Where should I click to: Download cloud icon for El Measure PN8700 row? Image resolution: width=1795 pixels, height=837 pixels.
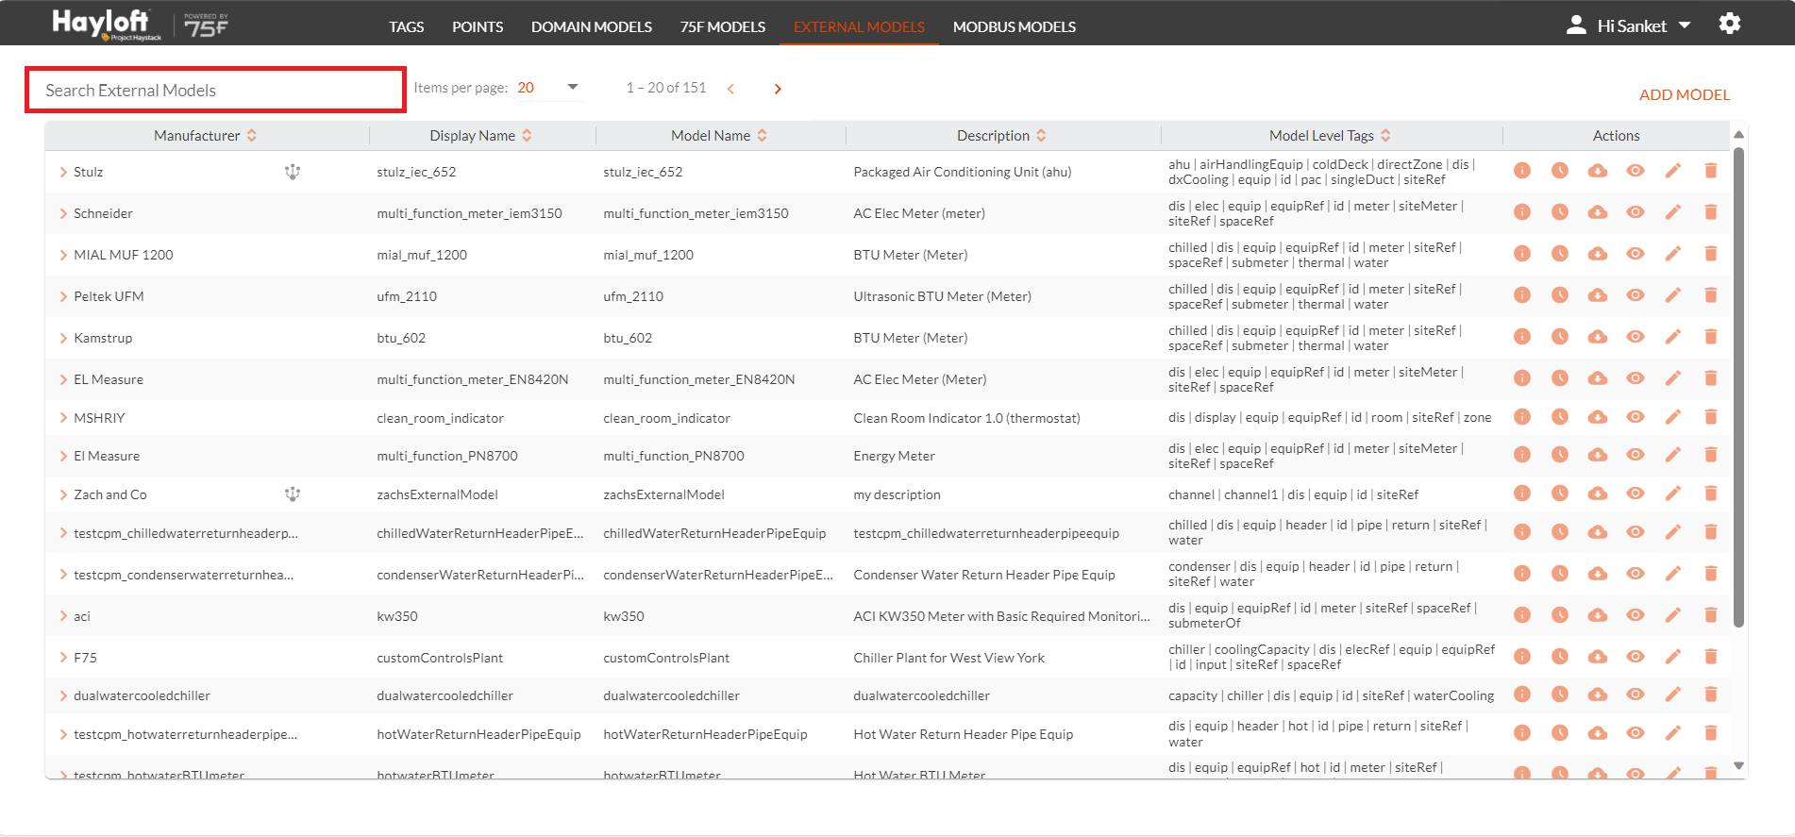pos(1597,455)
